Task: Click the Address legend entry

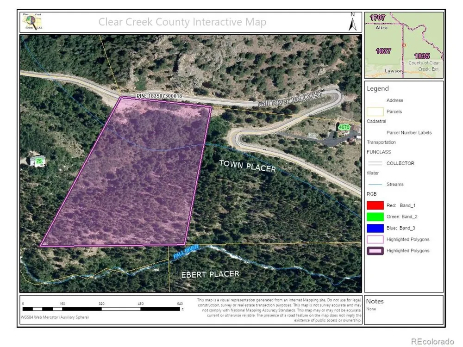Action: pyautogui.click(x=395, y=100)
